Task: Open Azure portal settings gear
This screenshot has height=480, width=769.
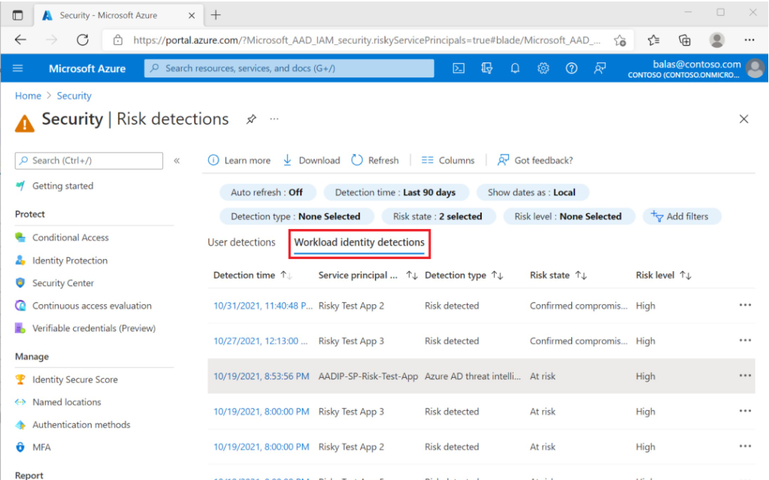Action: 543,68
